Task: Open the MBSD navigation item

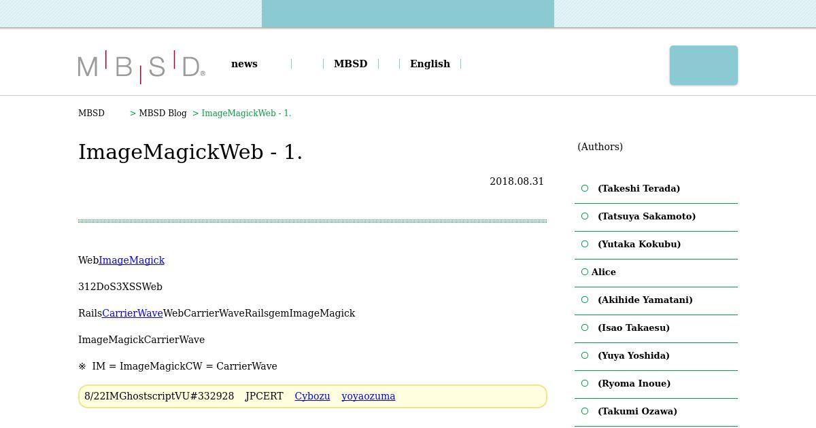Action: coord(350,64)
